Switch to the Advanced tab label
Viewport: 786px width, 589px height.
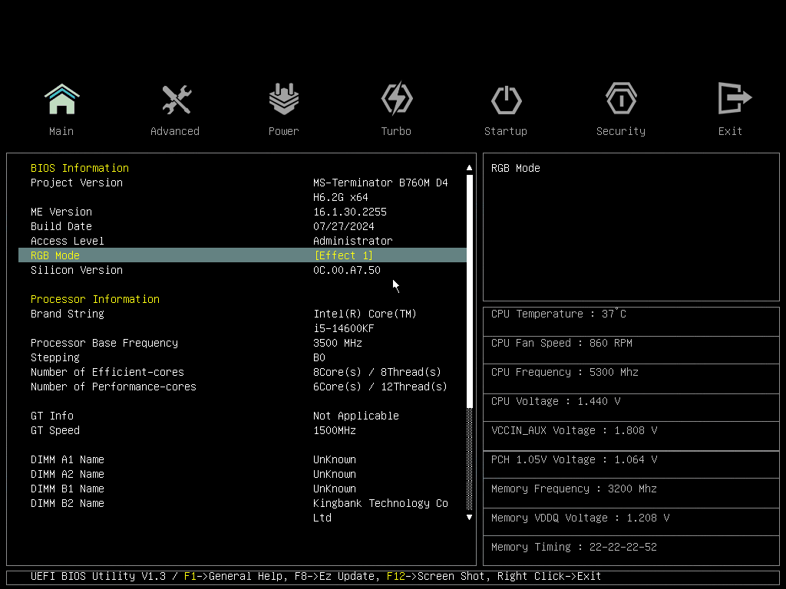[x=175, y=131]
